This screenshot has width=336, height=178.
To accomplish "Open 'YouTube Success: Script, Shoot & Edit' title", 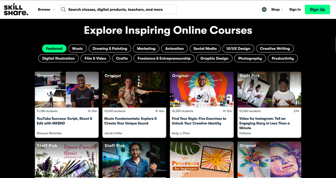I will [x=65, y=121].
